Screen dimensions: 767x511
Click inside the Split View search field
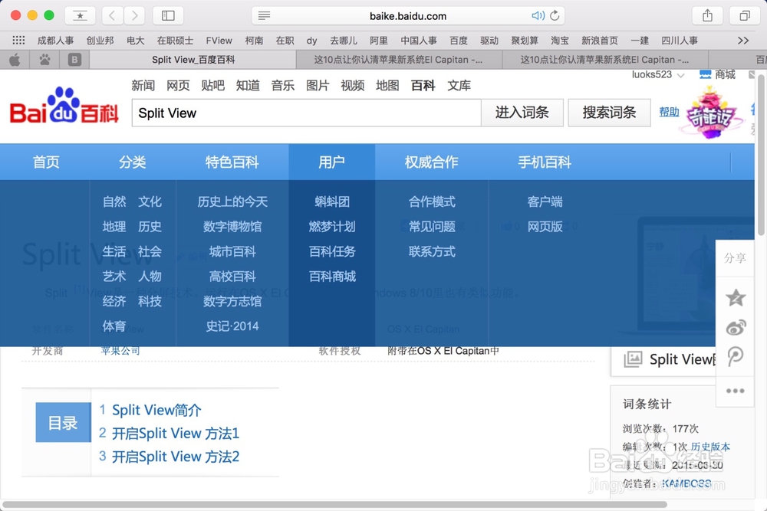[307, 113]
